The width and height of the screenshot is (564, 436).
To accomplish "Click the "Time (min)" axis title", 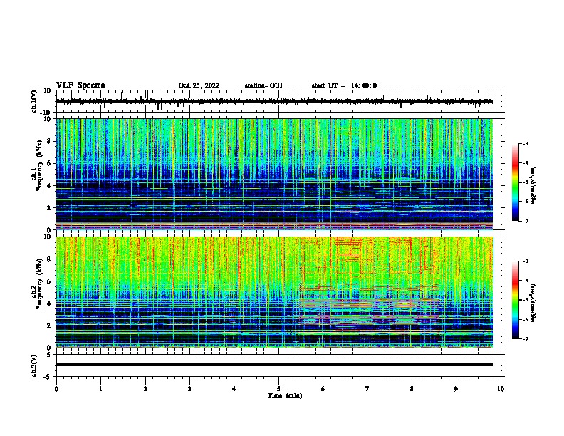I will [285, 395].
